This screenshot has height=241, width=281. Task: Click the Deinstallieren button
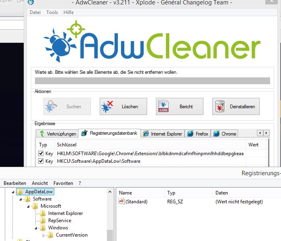pyautogui.click(x=236, y=106)
